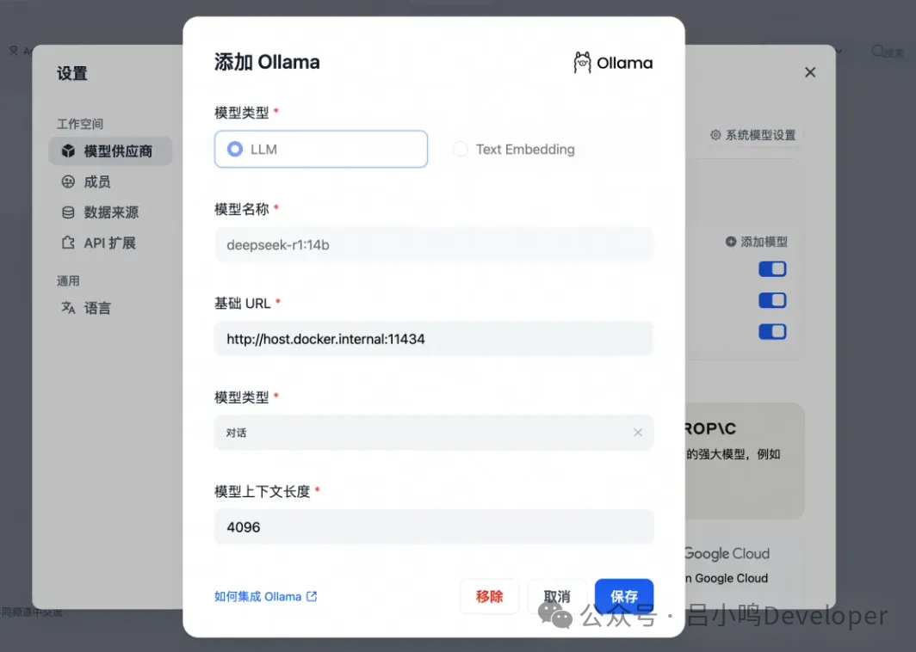The height and width of the screenshot is (652, 916).
Task: Click the 移除 remove button
Action: pyautogui.click(x=490, y=596)
